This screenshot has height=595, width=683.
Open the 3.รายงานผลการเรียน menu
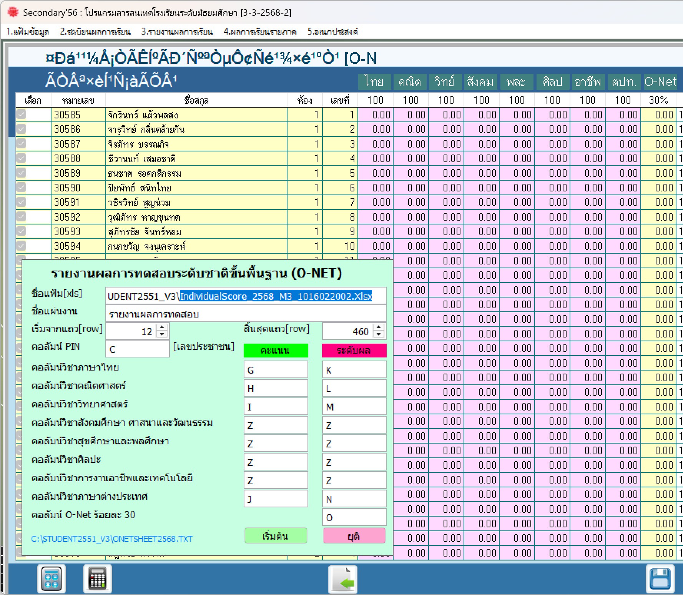(x=177, y=32)
